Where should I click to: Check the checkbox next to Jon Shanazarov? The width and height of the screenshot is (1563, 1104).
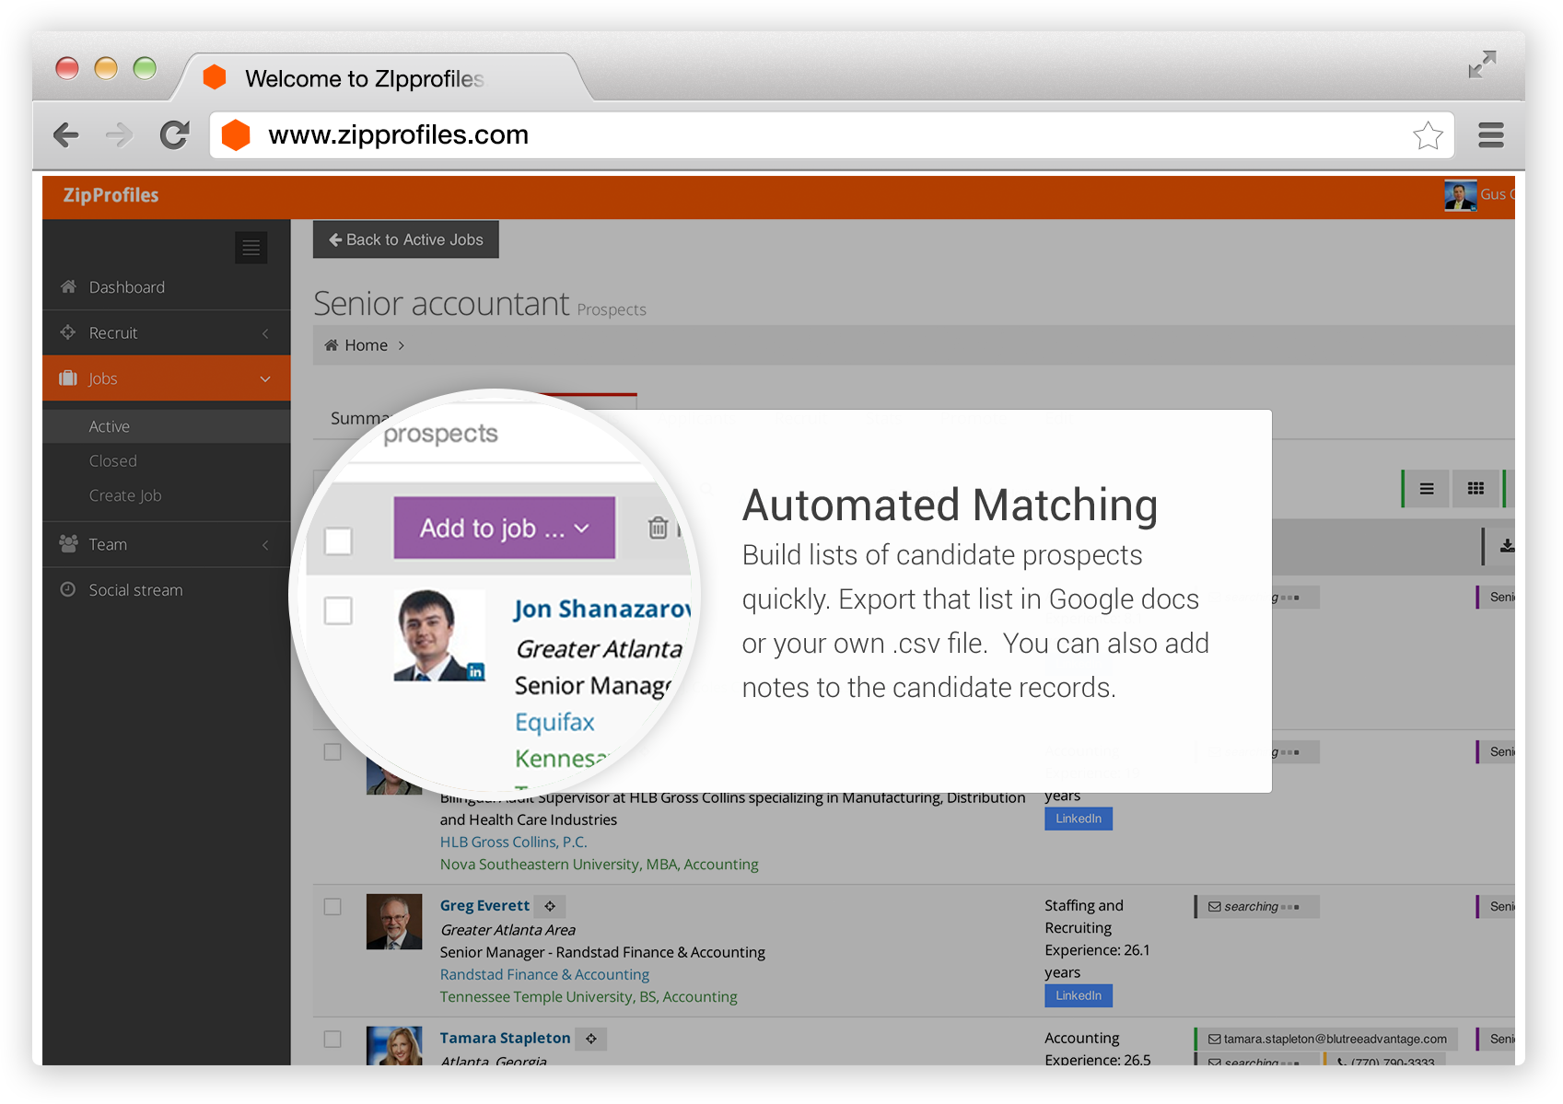339,610
